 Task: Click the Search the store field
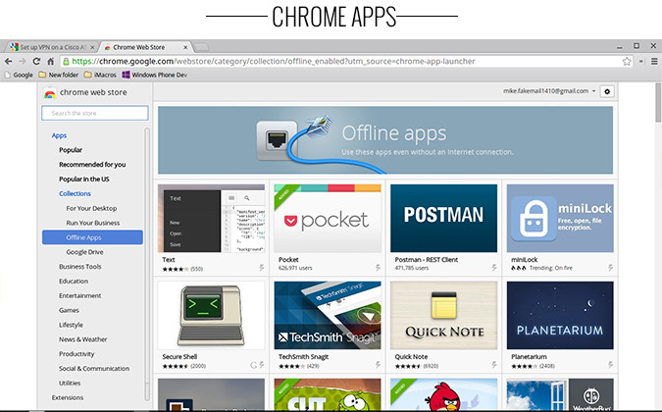click(x=93, y=113)
